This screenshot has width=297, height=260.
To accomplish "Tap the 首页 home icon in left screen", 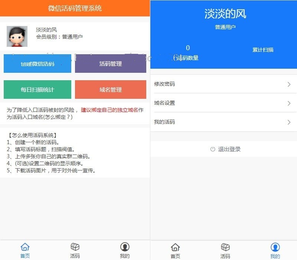I will pyautogui.click(x=25, y=247).
